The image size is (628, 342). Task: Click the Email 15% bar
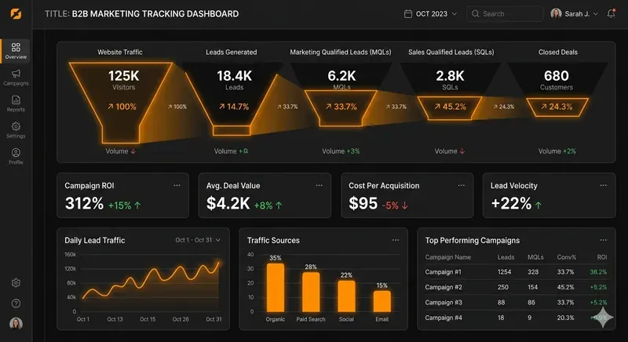382,301
